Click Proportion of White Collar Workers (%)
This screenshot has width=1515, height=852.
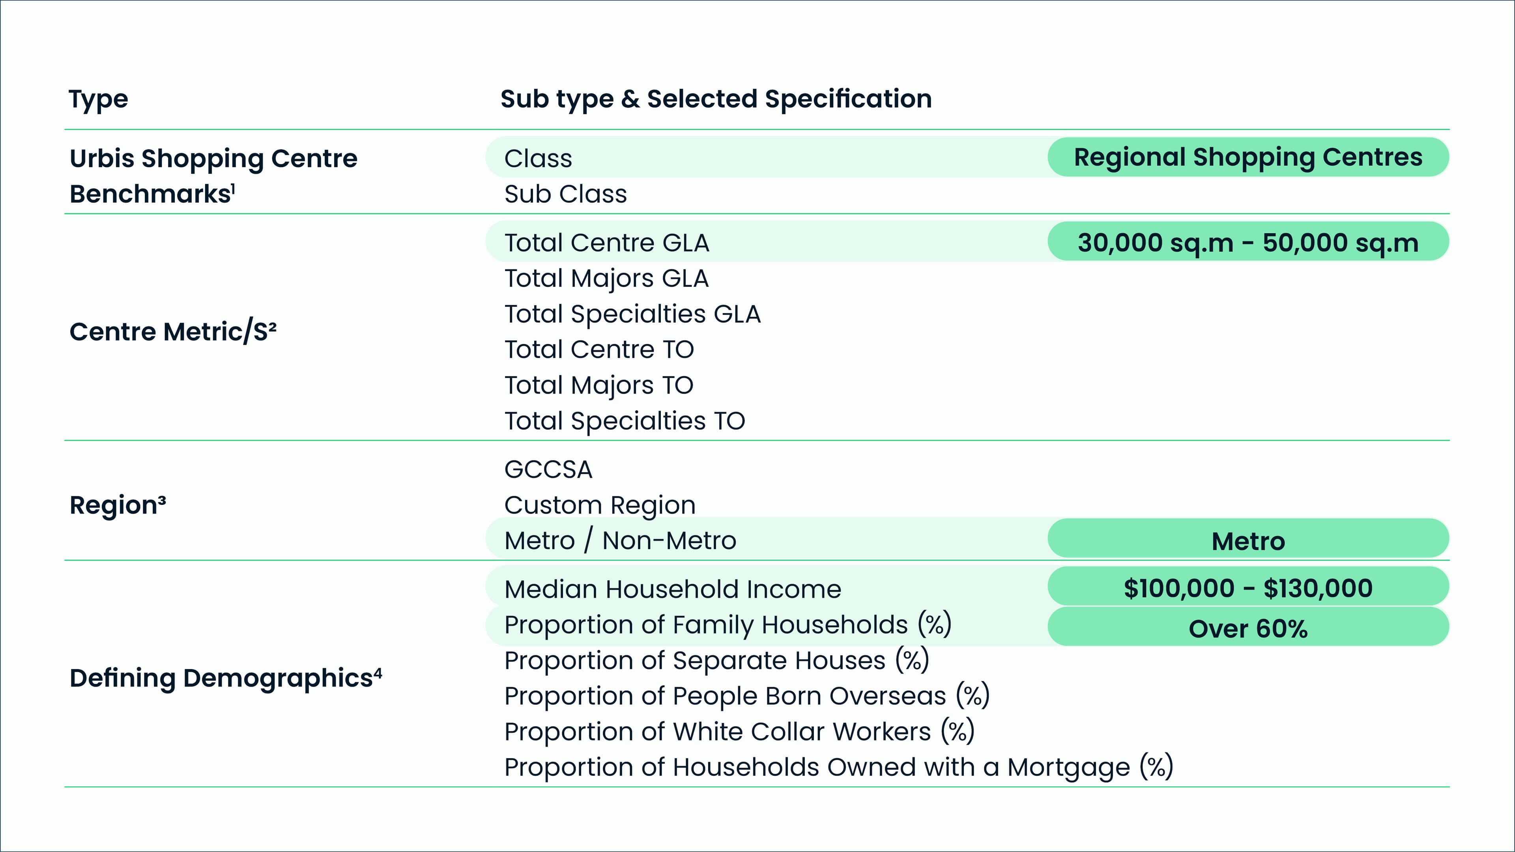coord(739,731)
